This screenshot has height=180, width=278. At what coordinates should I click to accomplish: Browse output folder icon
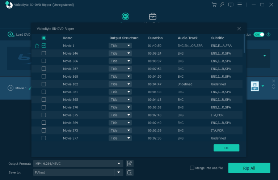(130, 172)
